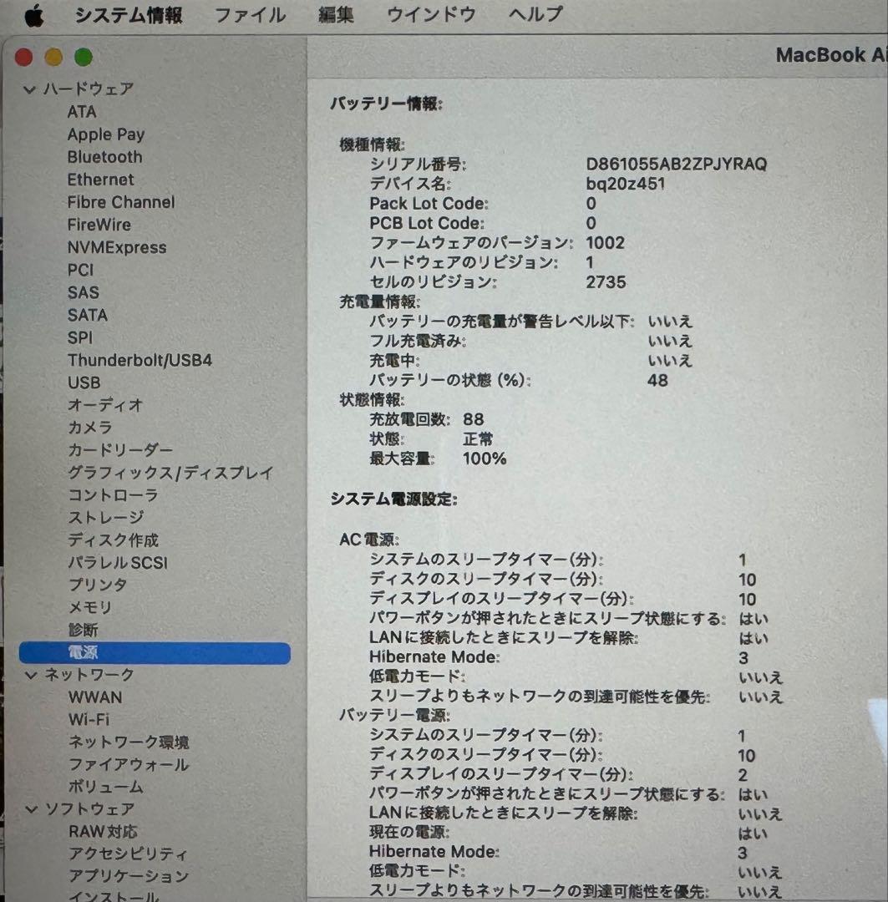Click the battery state percentage 48
This screenshot has height=902, width=888.
click(x=657, y=380)
